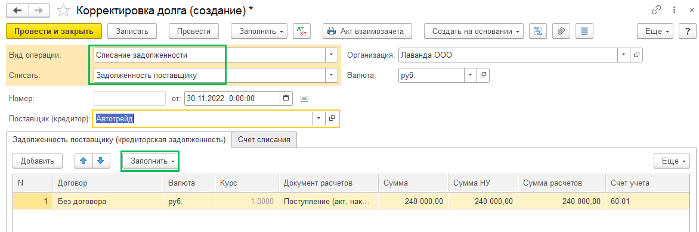Open table Еще menu

coord(672,161)
